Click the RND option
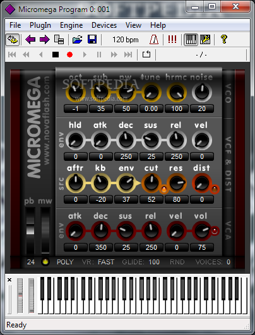Viewport: 255px width, 335px height. (x=177, y=262)
